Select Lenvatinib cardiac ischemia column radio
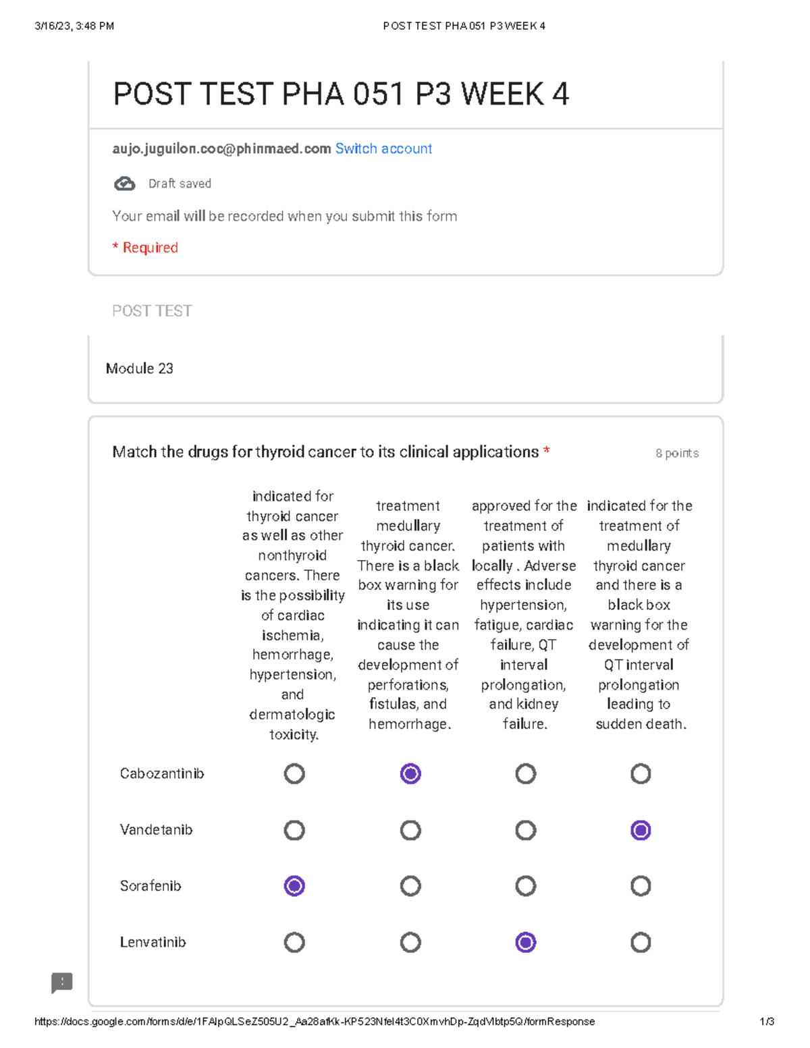Screen dimensions: 810x1048 (294, 942)
